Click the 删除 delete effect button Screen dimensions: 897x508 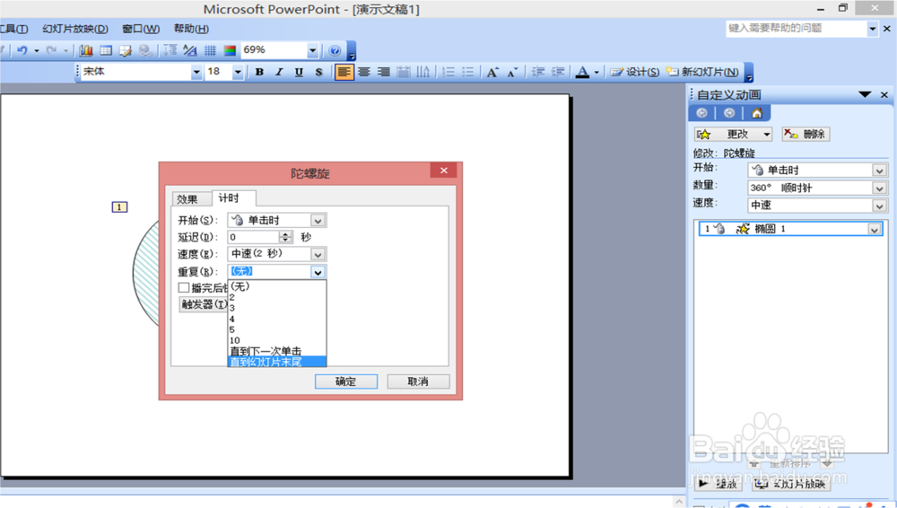coord(806,134)
